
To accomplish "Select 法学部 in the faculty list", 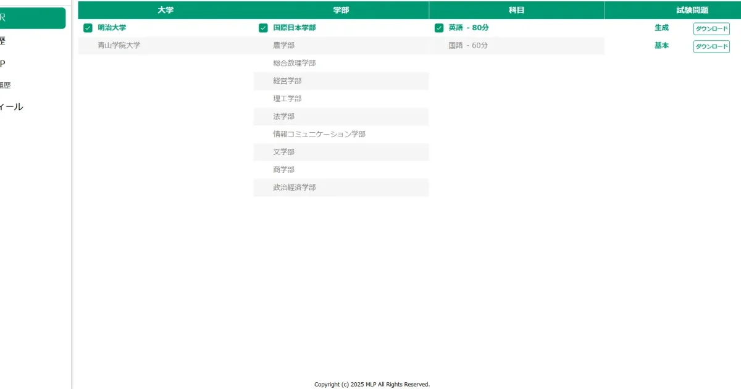I will [283, 116].
